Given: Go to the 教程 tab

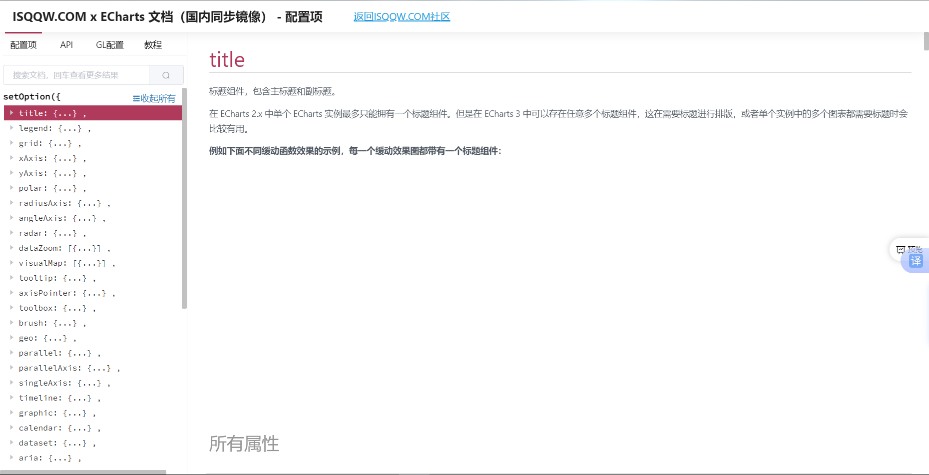Looking at the screenshot, I should 153,45.
